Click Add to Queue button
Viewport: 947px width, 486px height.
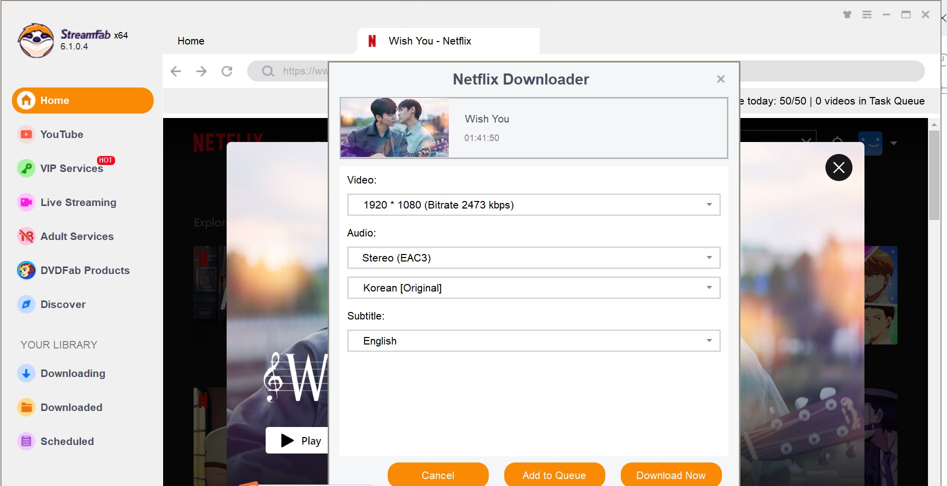pos(554,475)
